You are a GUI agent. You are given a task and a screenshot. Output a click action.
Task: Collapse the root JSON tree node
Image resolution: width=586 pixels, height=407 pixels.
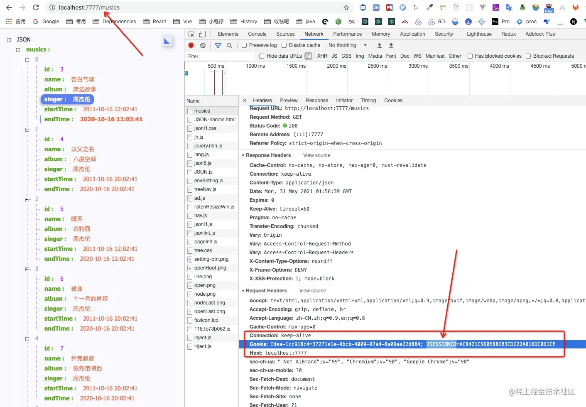click(x=9, y=40)
